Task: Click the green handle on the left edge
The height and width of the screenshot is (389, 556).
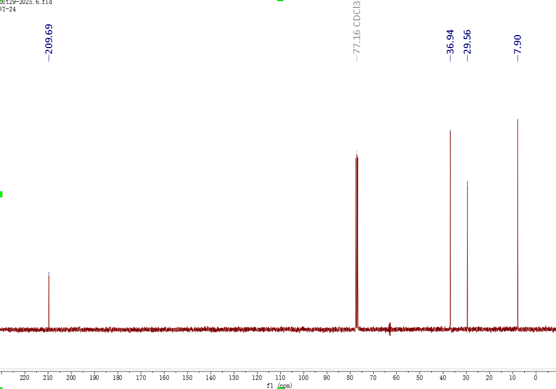Action: tap(1, 194)
